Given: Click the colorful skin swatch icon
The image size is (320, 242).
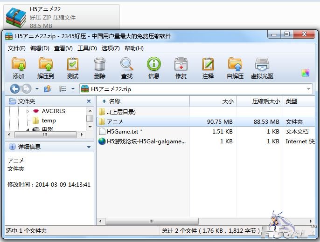Looking at the screenshot, I should [306, 73].
